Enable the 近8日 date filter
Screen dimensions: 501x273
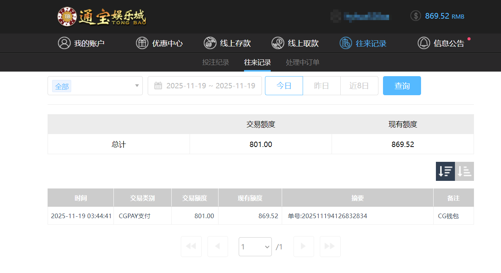coord(359,86)
